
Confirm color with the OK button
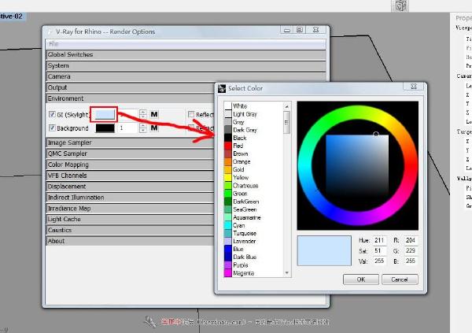(x=361, y=279)
